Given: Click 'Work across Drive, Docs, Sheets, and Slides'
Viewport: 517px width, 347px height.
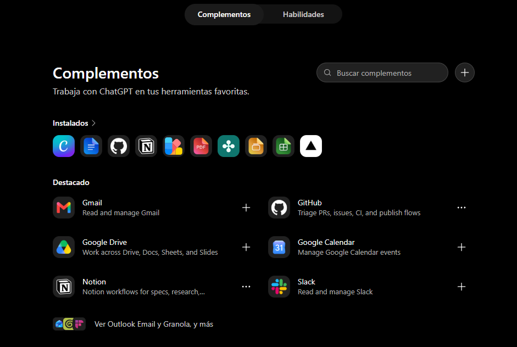Looking at the screenshot, I should (x=150, y=253).
